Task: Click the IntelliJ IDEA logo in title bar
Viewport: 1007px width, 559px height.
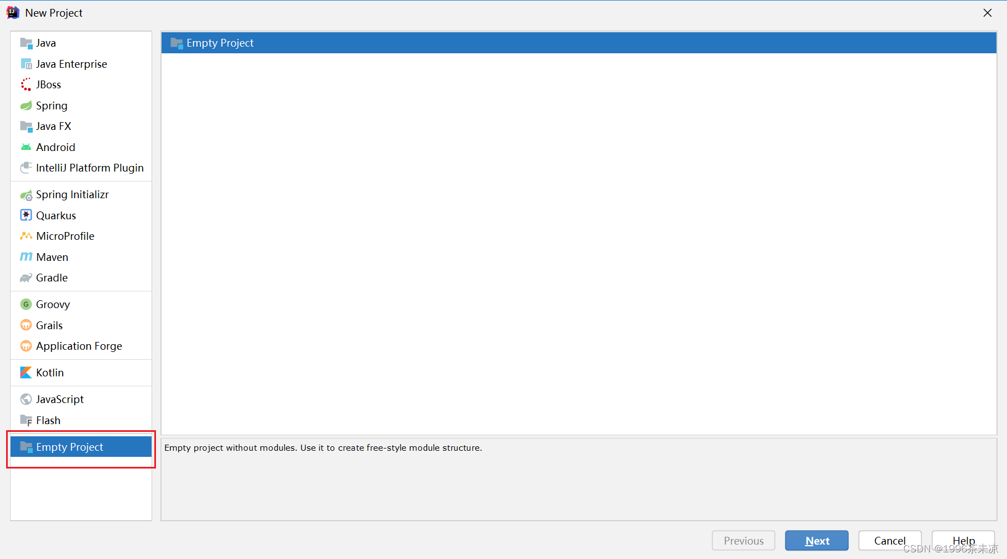Action: point(13,13)
